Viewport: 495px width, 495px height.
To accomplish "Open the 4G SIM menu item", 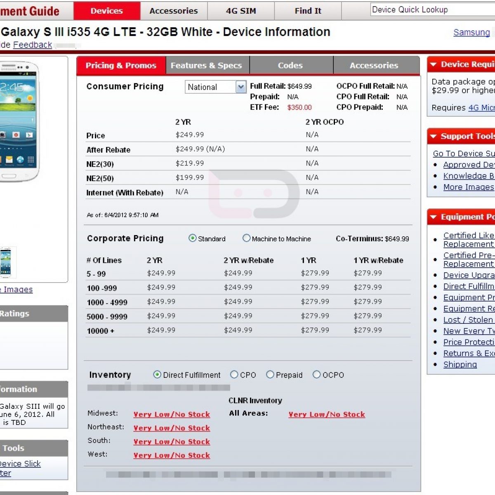I will (x=241, y=11).
